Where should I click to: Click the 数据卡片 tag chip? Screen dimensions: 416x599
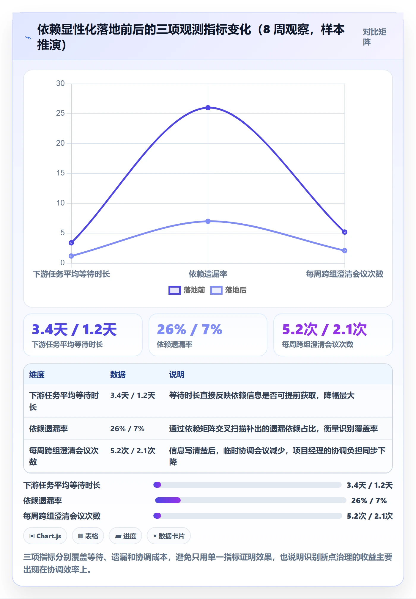(x=169, y=536)
